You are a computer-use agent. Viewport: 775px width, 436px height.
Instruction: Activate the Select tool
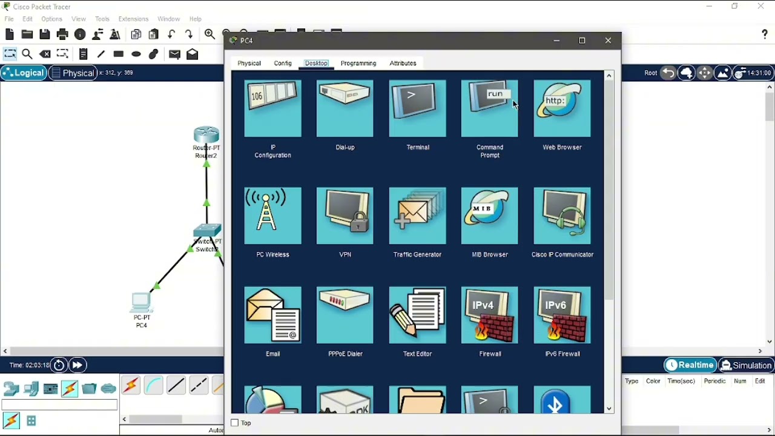tap(10, 54)
